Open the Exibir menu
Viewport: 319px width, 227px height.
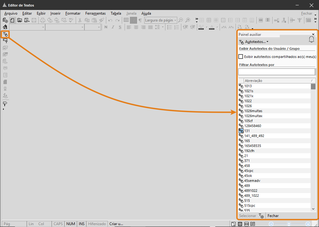[41, 13]
